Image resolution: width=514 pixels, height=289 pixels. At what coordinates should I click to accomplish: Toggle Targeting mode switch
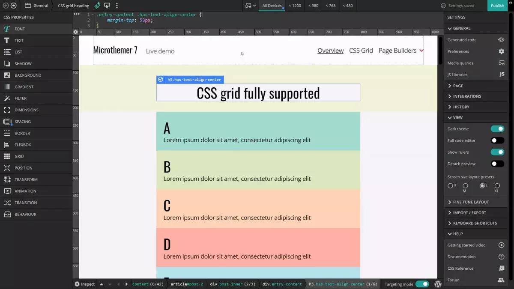[x=422, y=284]
